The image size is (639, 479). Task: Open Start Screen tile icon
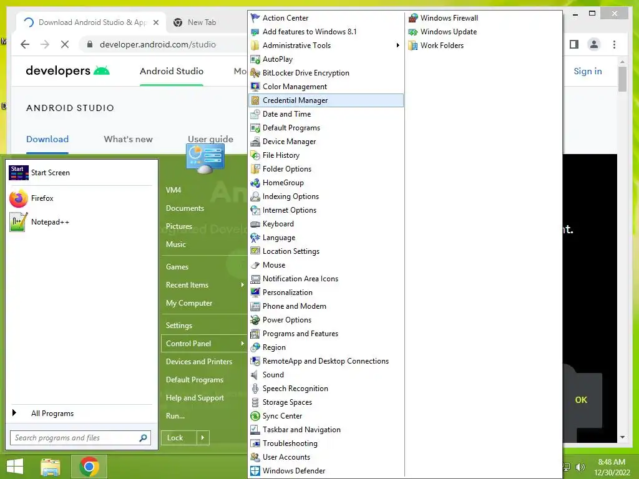point(19,173)
